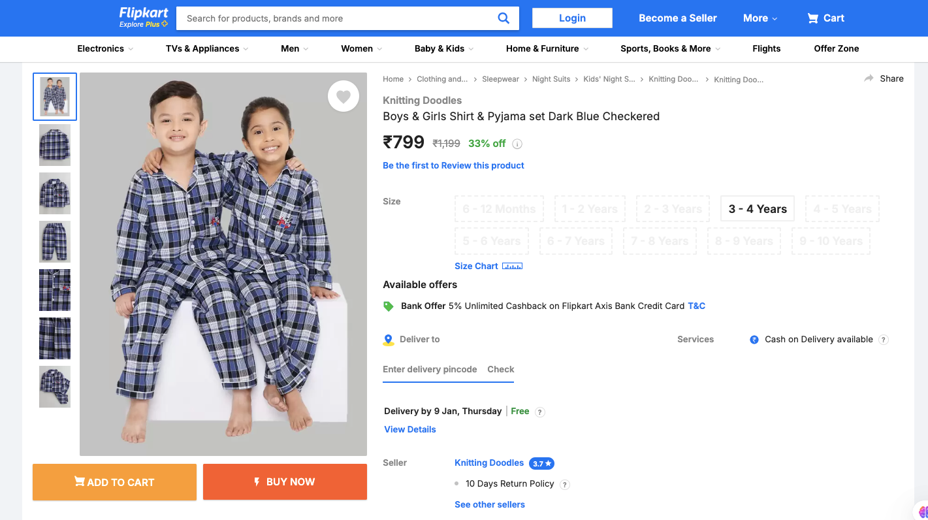928x520 pixels.
Task: Select the 3 - 4 Years size
Action: click(758, 209)
